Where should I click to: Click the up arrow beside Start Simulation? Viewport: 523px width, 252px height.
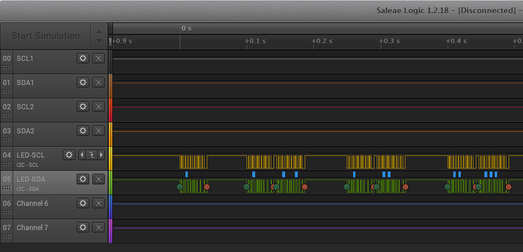point(98,31)
